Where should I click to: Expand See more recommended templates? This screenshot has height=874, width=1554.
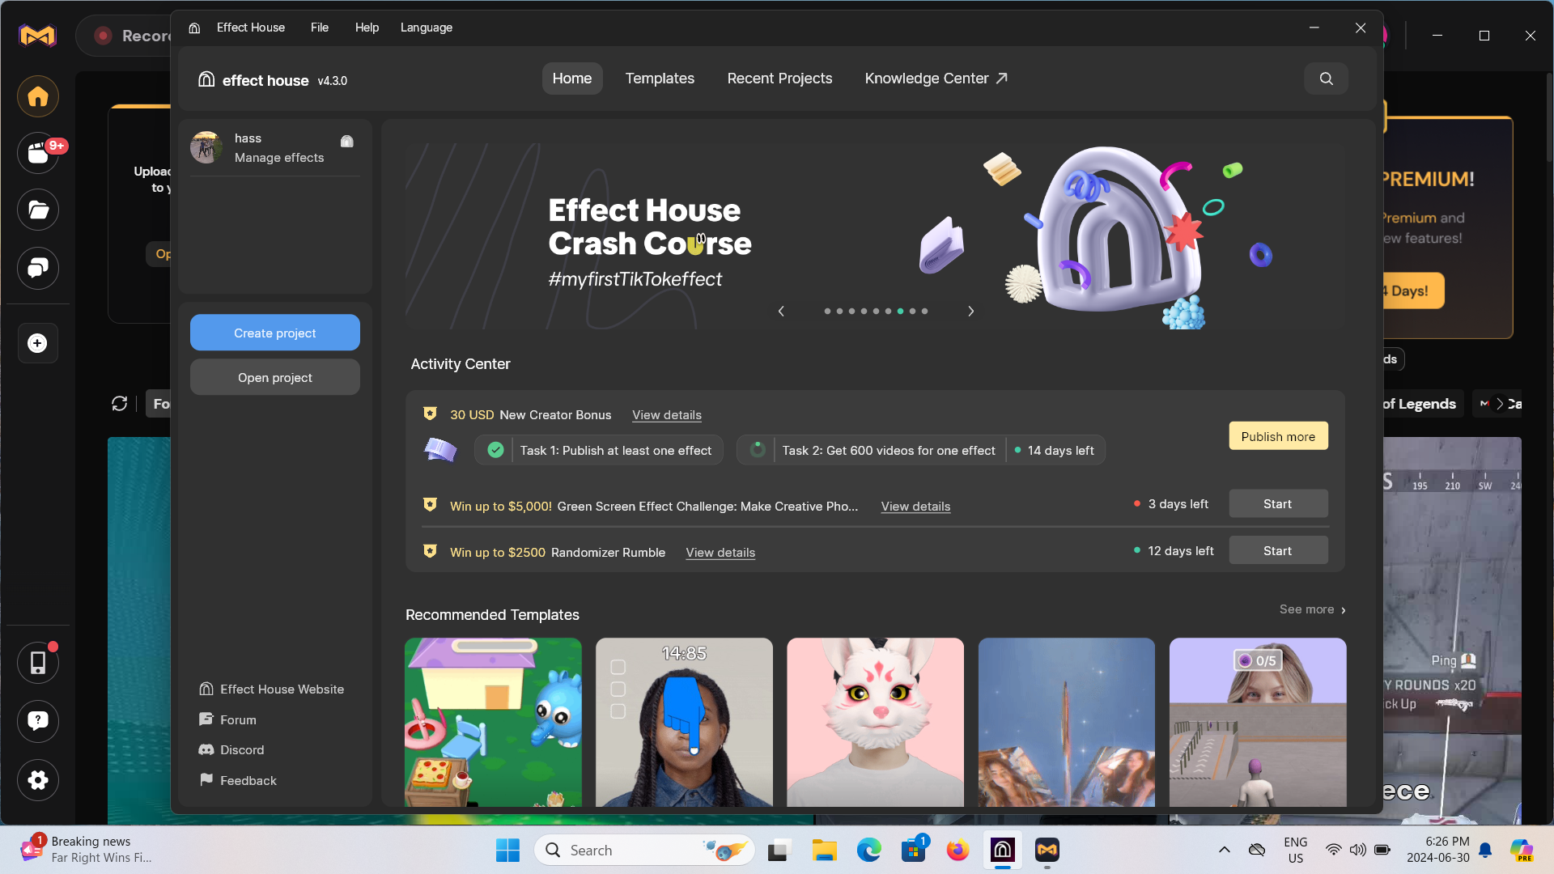coord(1312,609)
